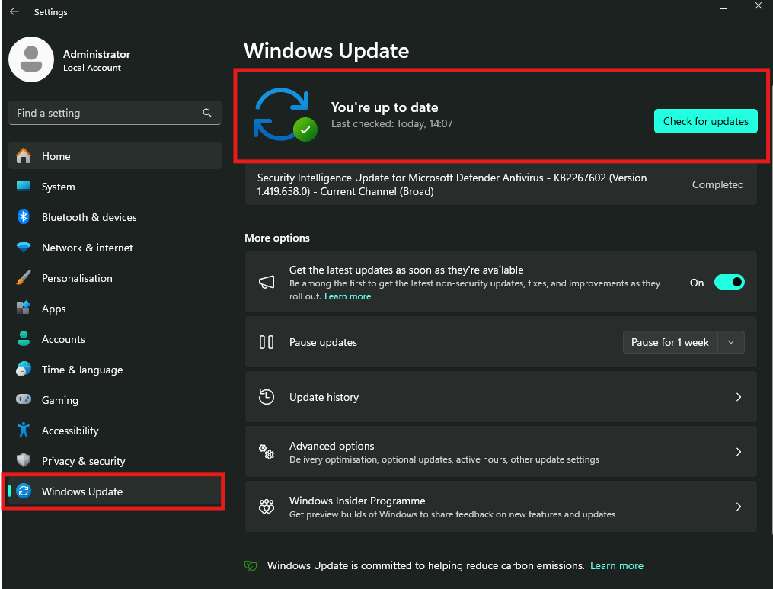Viewport: 773px width, 589px height.
Task: Click the back arrow in Settings
Action: (14, 11)
